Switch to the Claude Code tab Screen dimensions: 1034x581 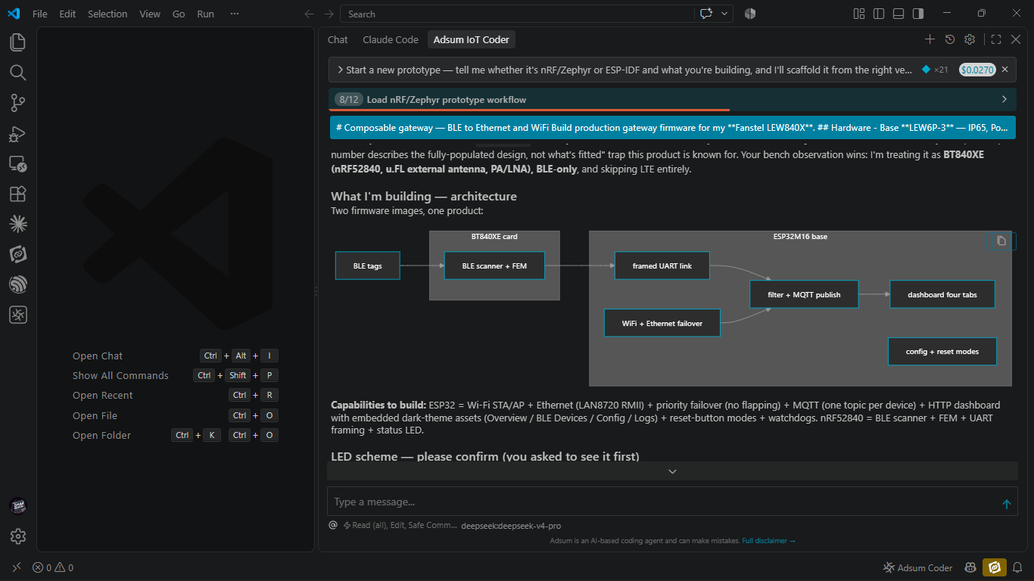click(x=391, y=39)
